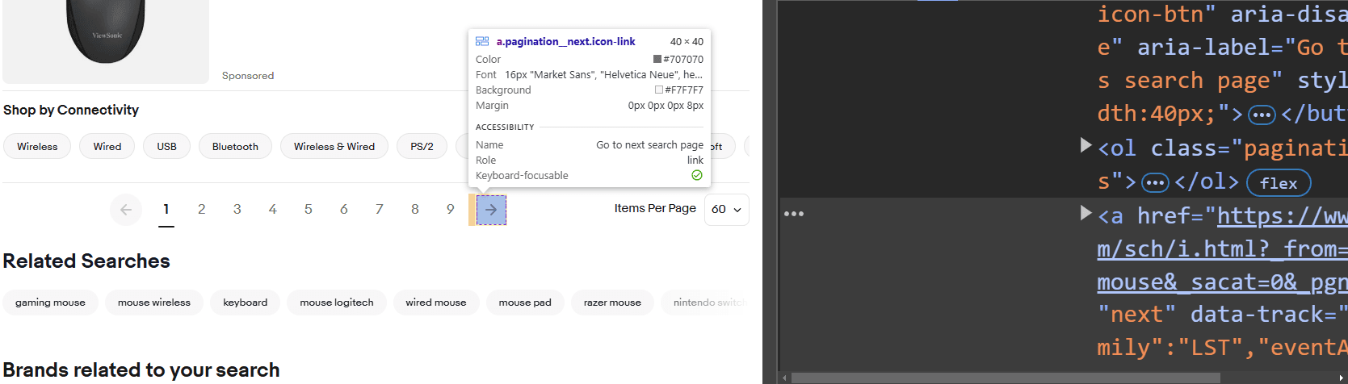Open page 6 of results
Viewport: 1348px width, 384px height.
click(344, 210)
